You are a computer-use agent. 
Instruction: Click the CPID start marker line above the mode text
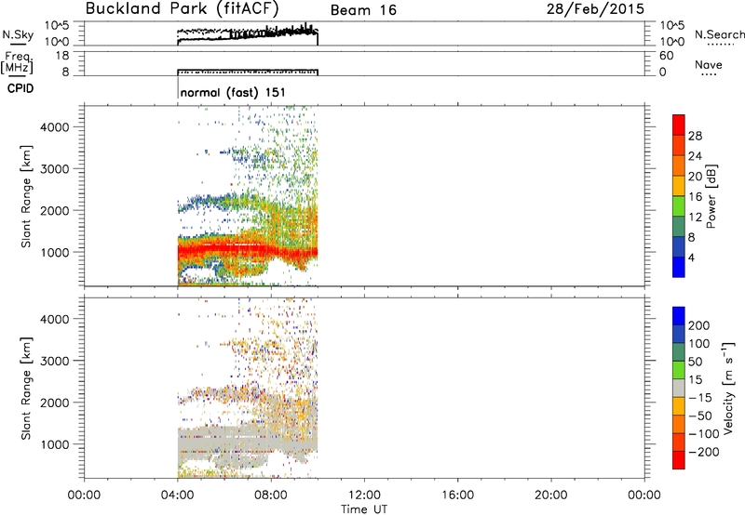pos(178,86)
